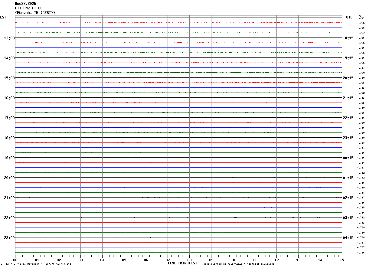Click the 21:00 EST time label
This screenshot has height=268, width=366.
click(x=9, y=198)
